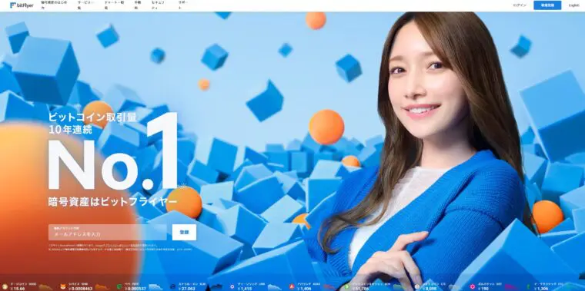Select the Shiba Inu coin icon
Screen dimensions: 585x291
(63, 286)
